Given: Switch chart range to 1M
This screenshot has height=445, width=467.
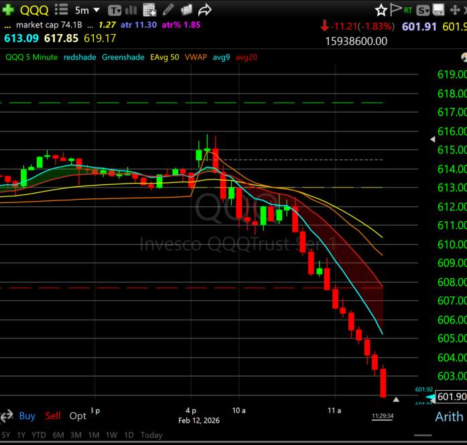Looking at the screenshot, I should pos(94,435).
